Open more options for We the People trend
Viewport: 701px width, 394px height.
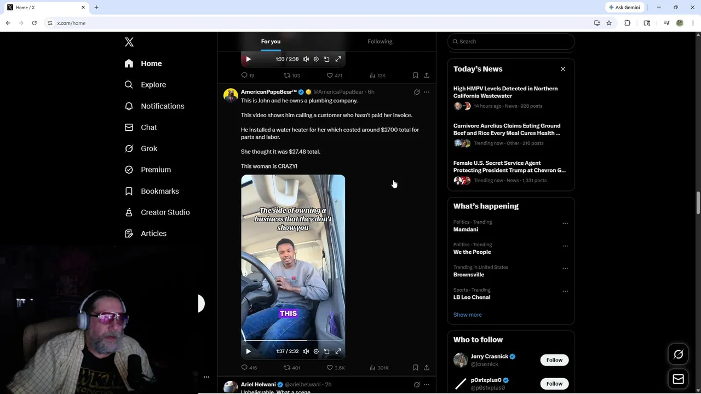coord(565,246)
